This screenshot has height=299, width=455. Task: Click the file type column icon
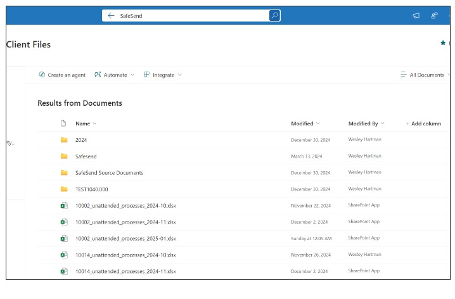pos(63,124)
